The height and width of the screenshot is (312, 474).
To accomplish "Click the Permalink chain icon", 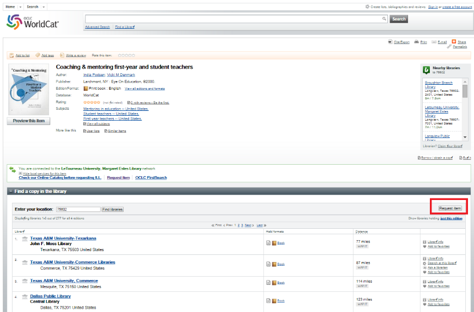I will (449, 46).
